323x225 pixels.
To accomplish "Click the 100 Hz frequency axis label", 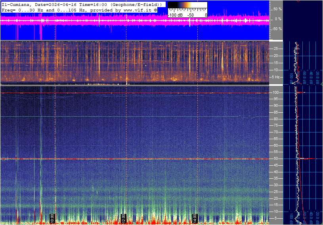I will pos(275,93).
